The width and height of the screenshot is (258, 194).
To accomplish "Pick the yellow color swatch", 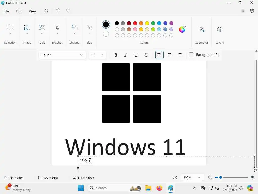I will pyautogui.click(x=147, y=23).
